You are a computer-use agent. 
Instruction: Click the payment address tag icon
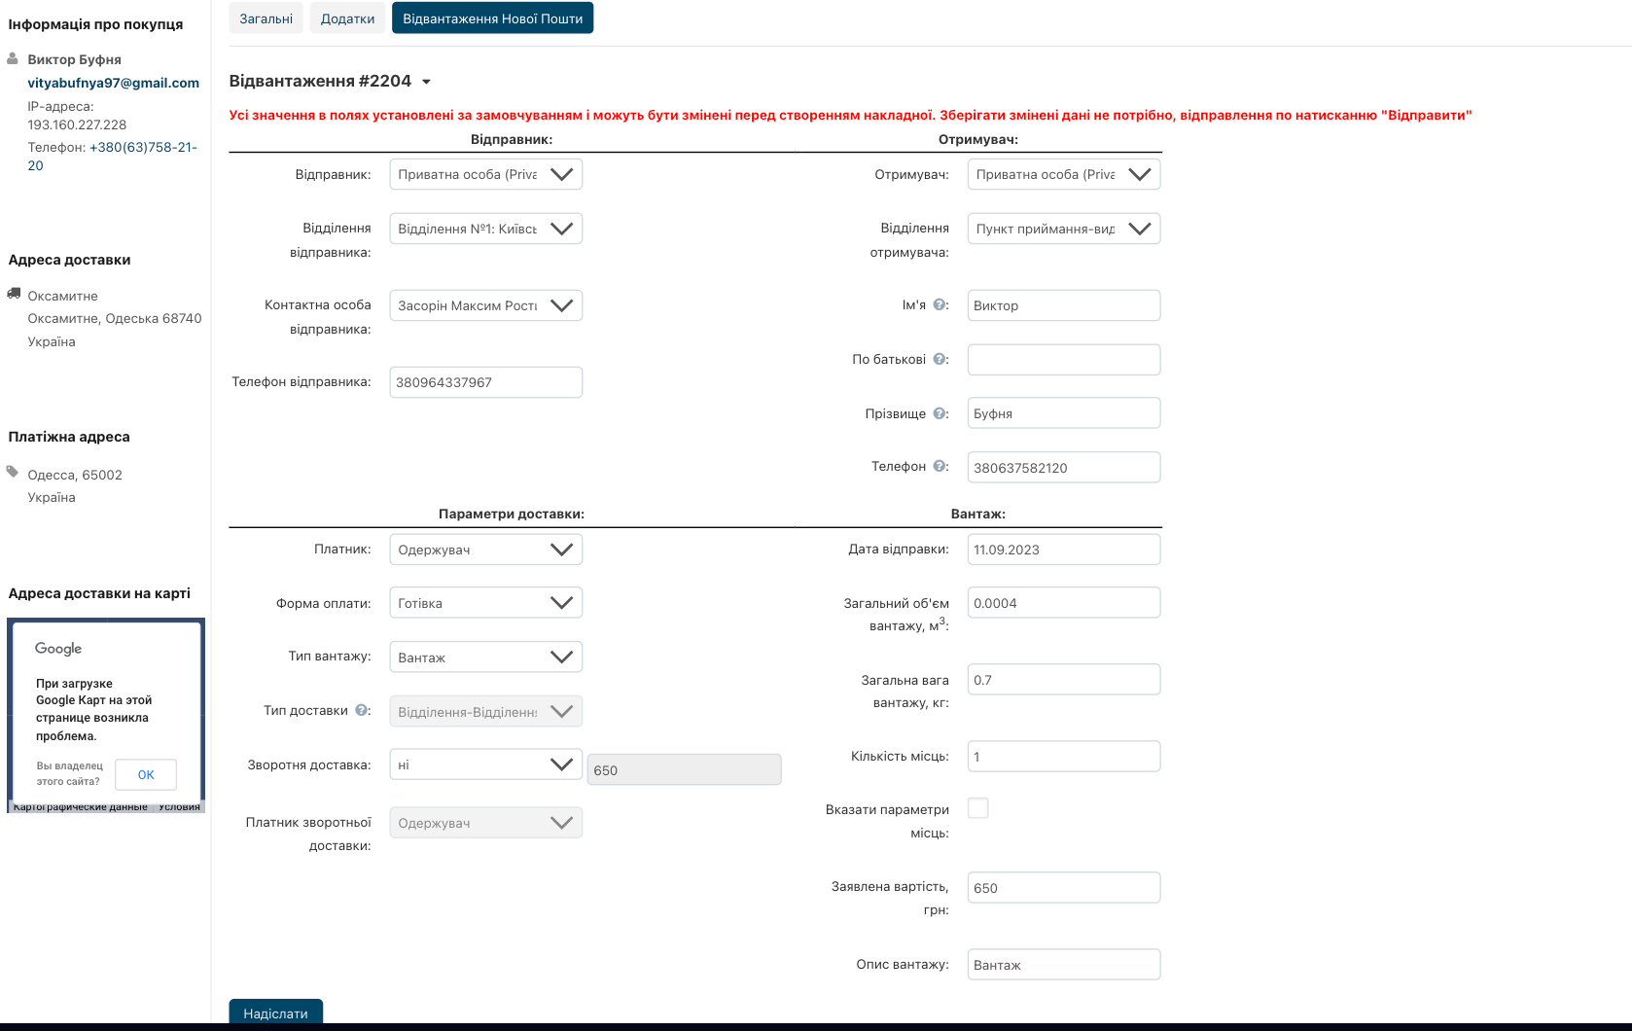point(13,472)
